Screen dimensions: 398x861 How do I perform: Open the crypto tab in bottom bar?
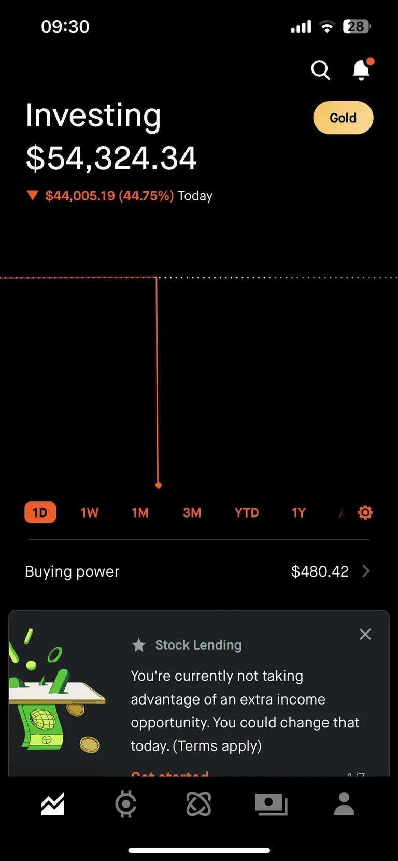point(126,805)
